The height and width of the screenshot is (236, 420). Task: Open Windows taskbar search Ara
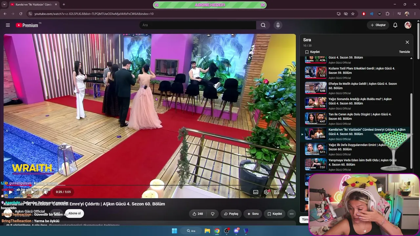tap(191, 231)
